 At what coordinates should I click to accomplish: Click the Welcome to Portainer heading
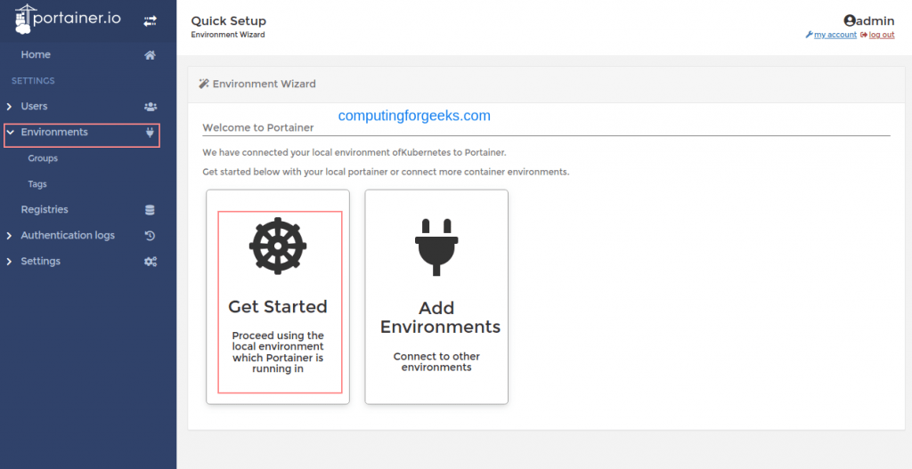tap(258, 127)
